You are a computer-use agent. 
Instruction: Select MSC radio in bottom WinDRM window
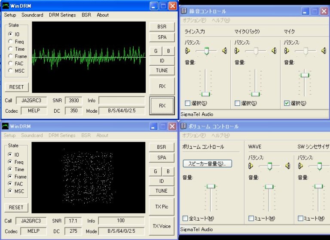[x=10, y=191]
